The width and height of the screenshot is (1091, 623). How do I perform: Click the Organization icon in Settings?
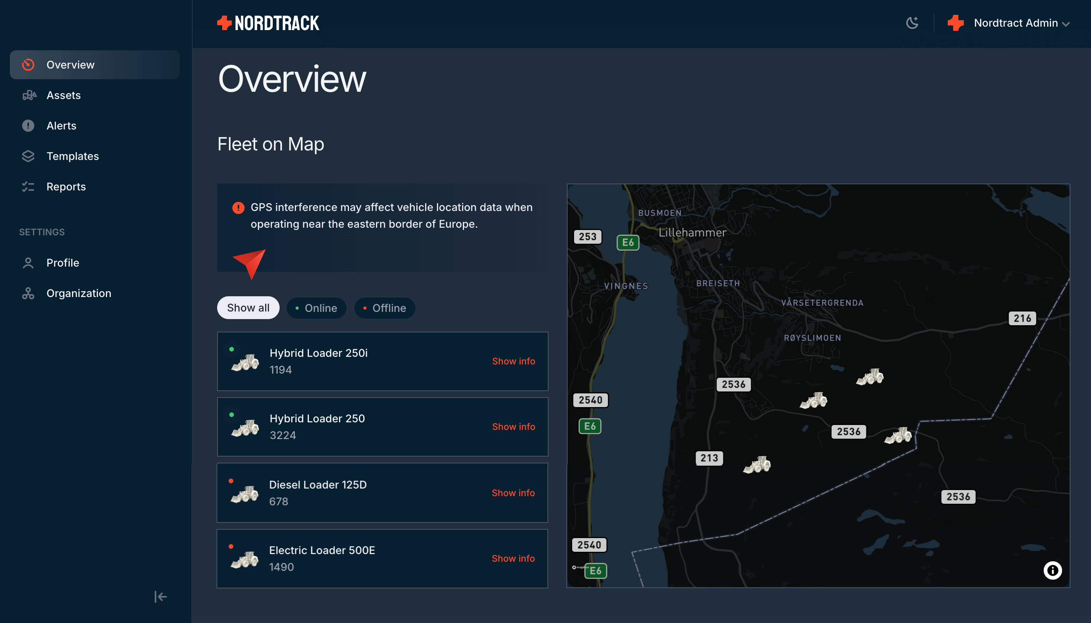[28, 293]
